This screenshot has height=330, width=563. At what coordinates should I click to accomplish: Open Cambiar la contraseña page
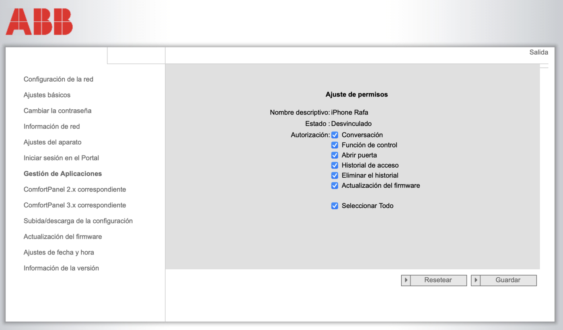58,111
